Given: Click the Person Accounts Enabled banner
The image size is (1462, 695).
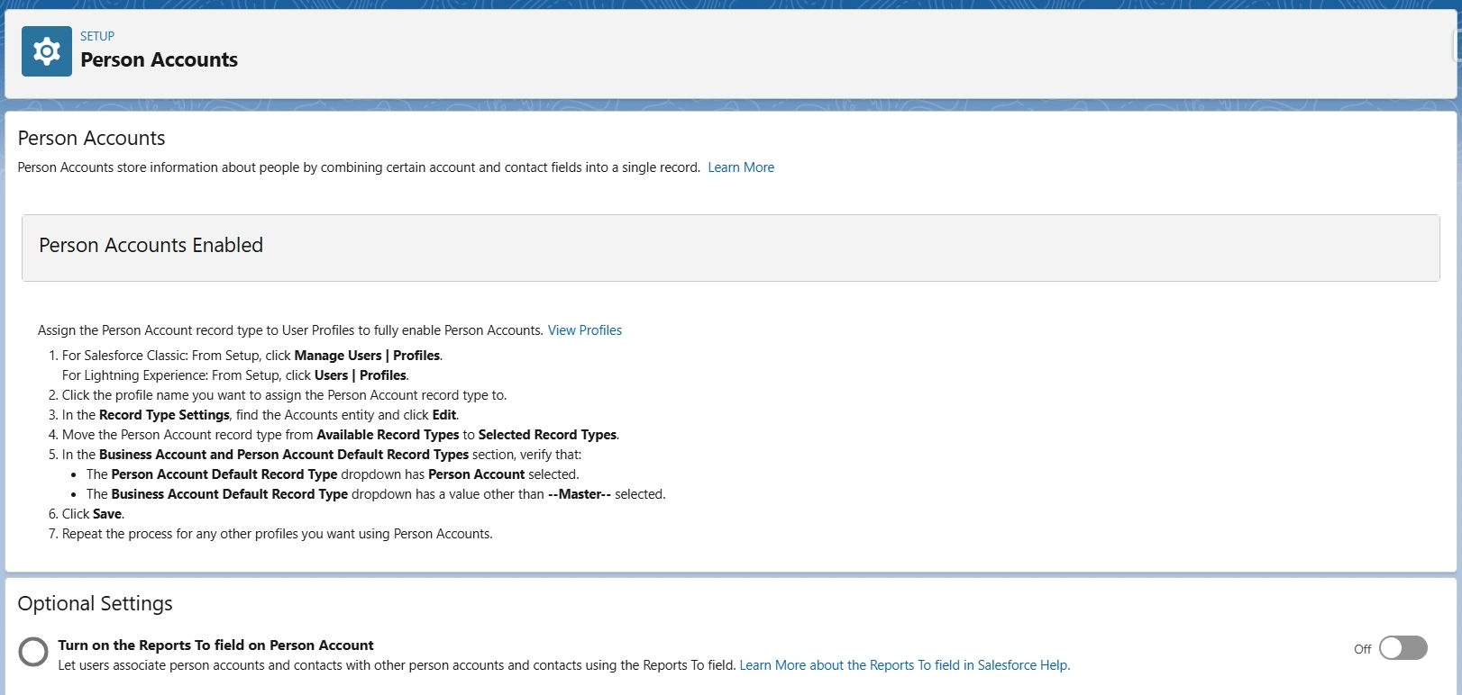Looking at the screenshot, I should click(731, 248).
